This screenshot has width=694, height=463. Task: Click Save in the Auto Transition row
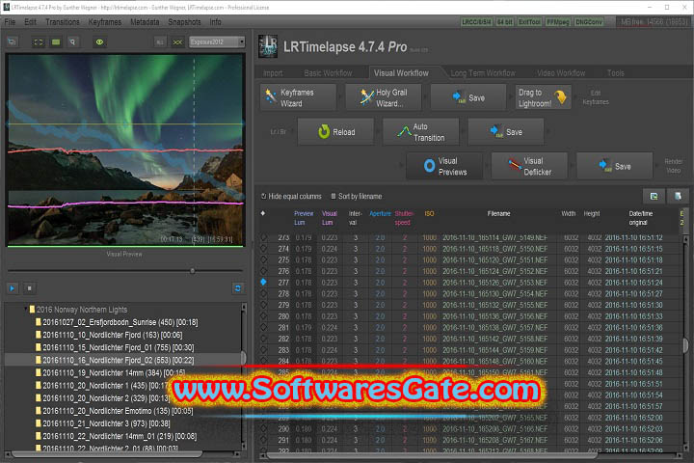coord(506,131)
